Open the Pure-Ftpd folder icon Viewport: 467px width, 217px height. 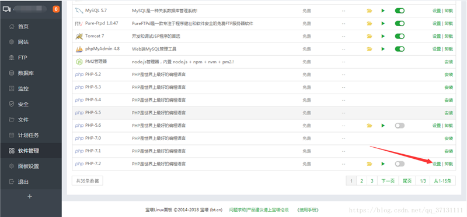[370, 23]
